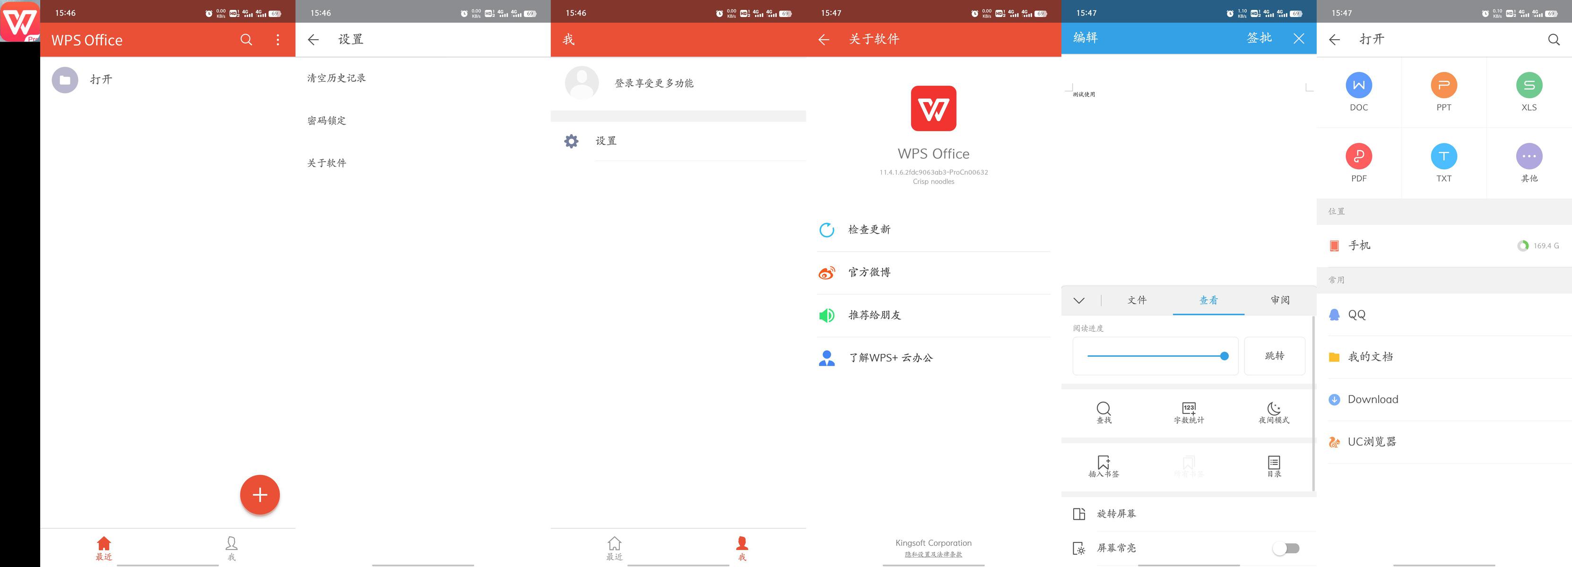Go back from the 关于软件 screen
Viewport: 1572px width, 567px height.
point(824,40)
